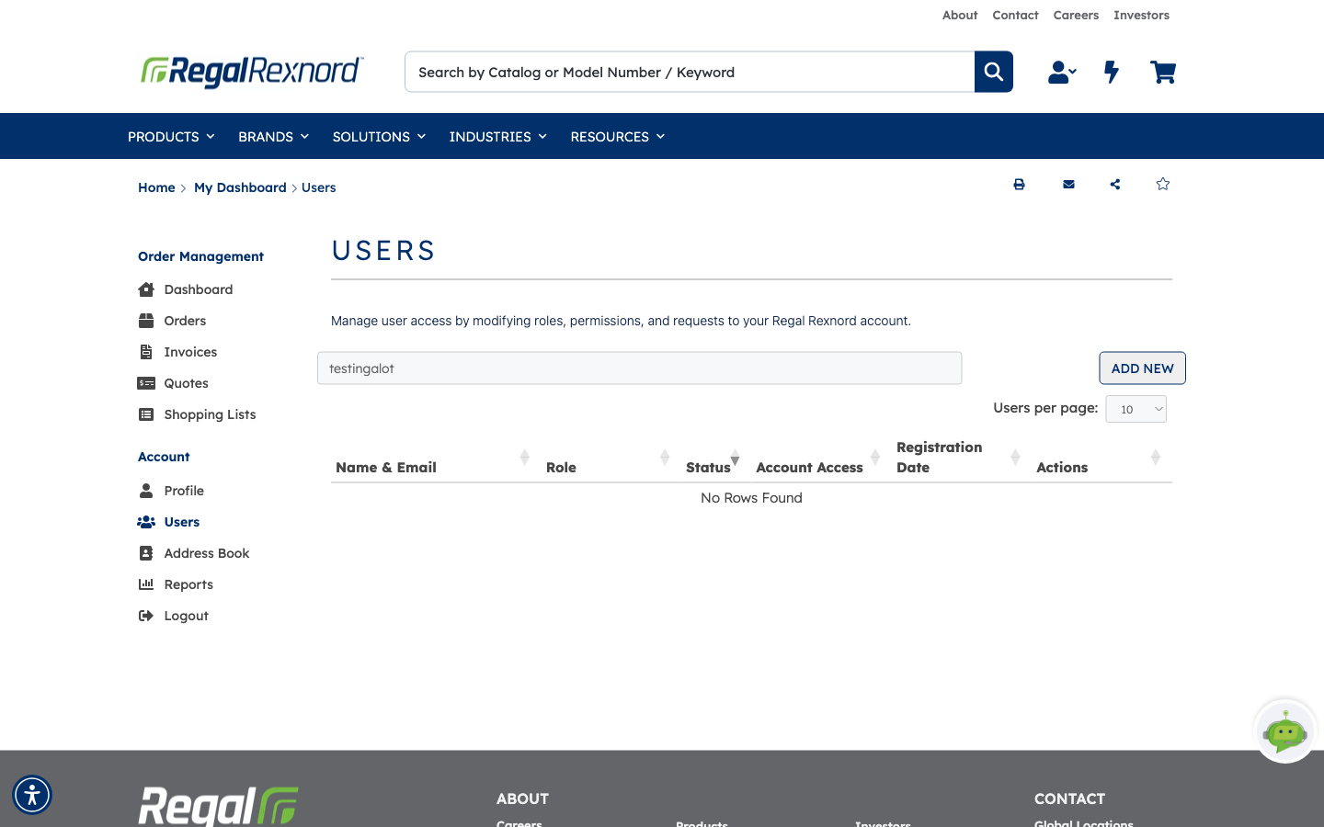The height and width of the screenshot is (827, 1324).
Task: Open the About link in header
Action: (x=960, y=15)
